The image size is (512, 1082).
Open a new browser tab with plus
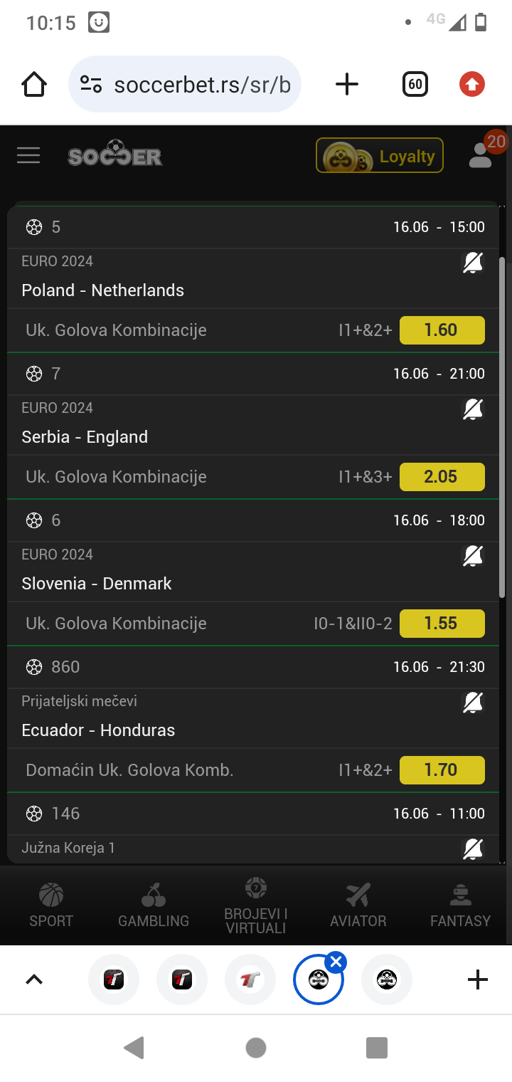(346, 85)
